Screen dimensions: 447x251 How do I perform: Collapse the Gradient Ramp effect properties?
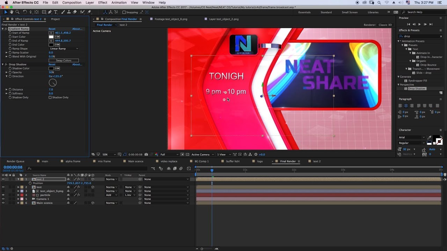coord(3,29)
